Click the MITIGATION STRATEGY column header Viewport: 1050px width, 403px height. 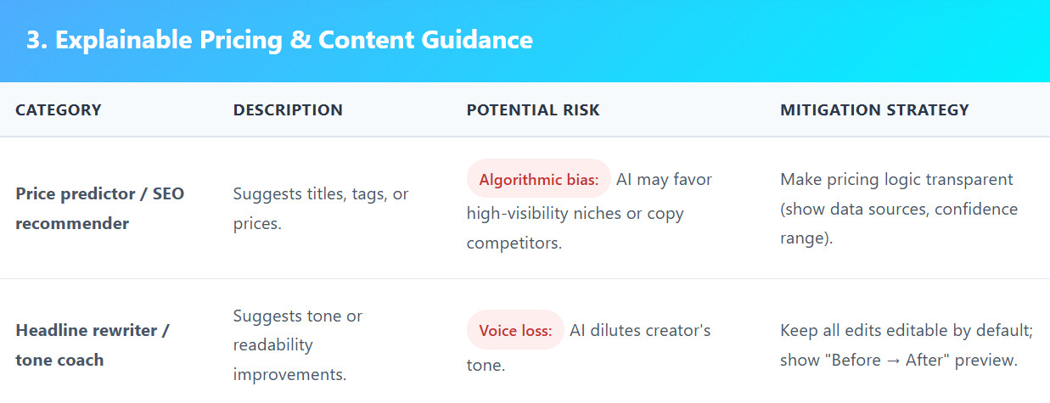click(874, 110)
